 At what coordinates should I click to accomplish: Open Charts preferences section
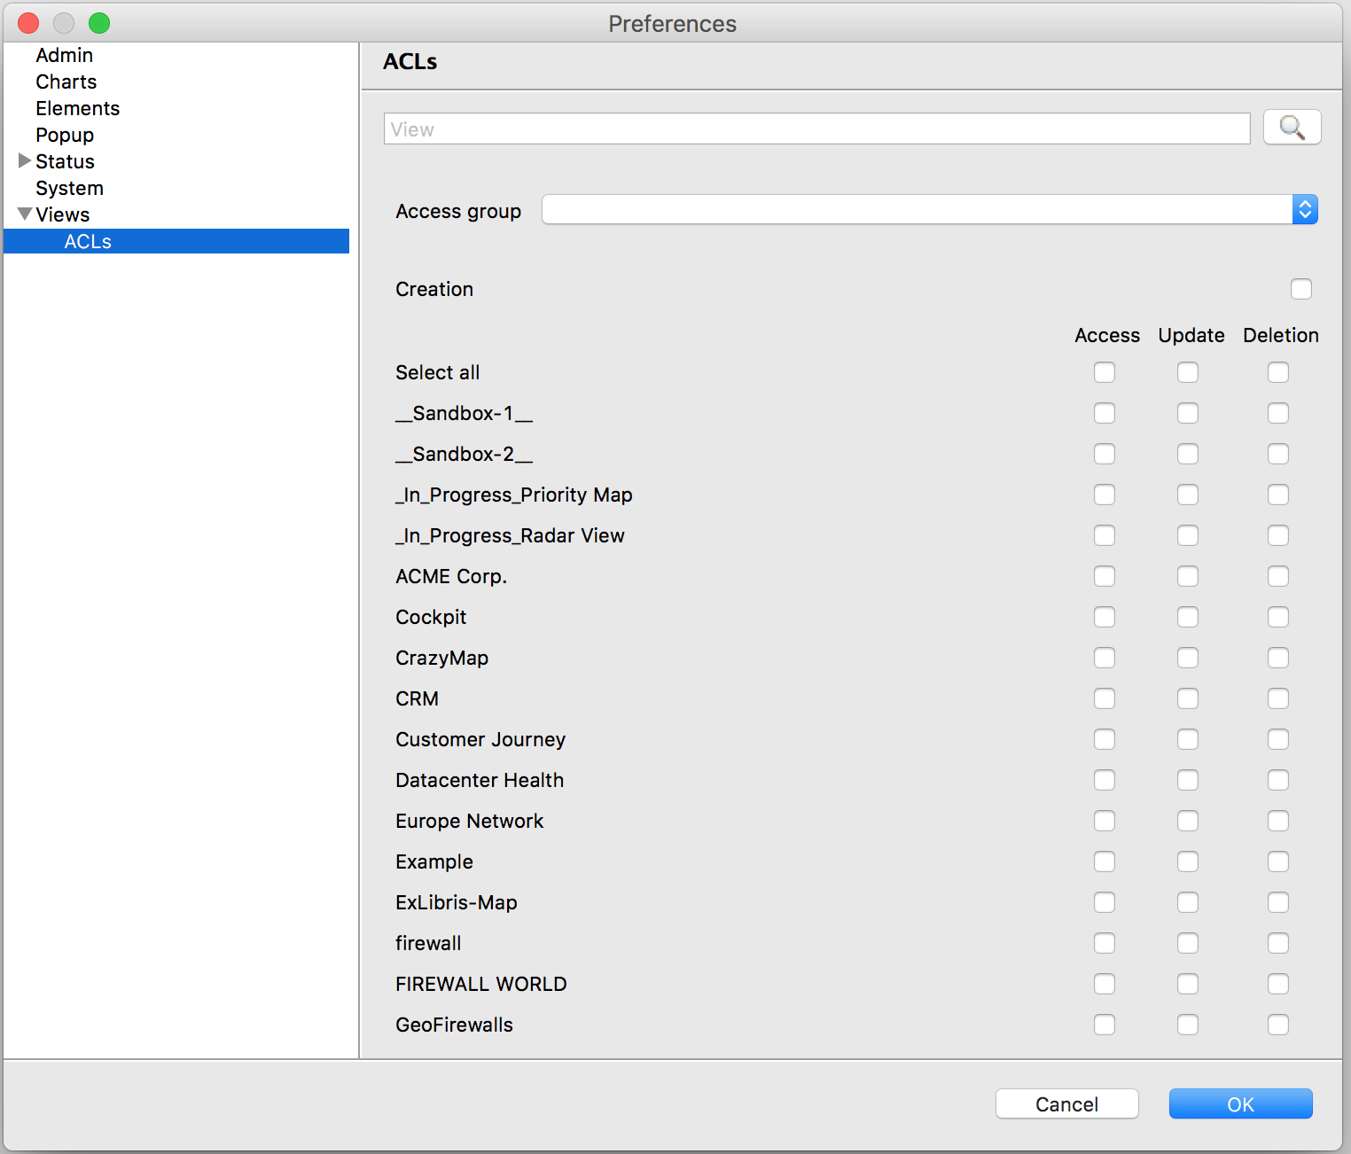(66, 82)
